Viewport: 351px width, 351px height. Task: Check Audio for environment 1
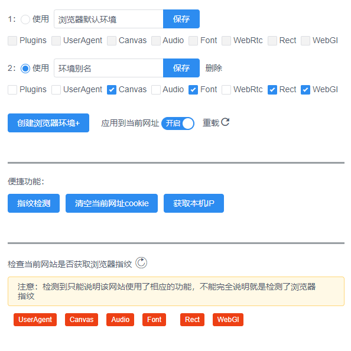point(156,41)
